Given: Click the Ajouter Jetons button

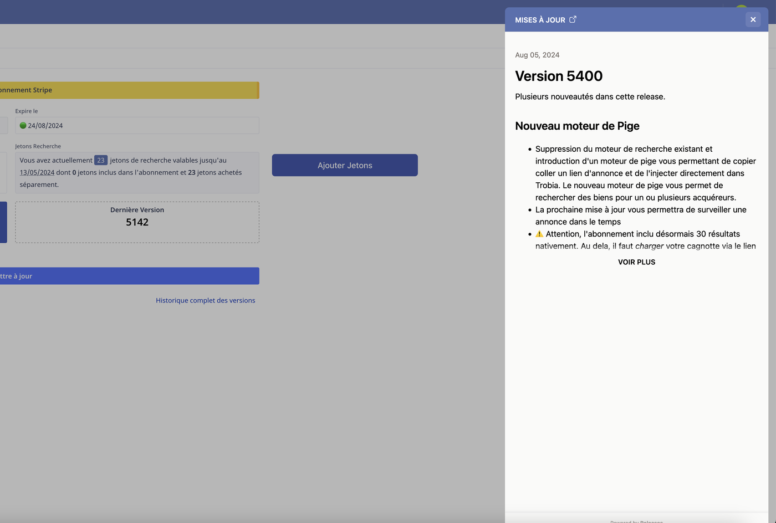Looking at the screenshot, I should pyautogui.click(x=345, y=165).
